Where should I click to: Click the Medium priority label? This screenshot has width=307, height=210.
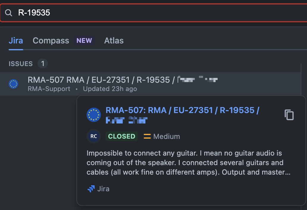pyautogui.click(x=167, y=137)
